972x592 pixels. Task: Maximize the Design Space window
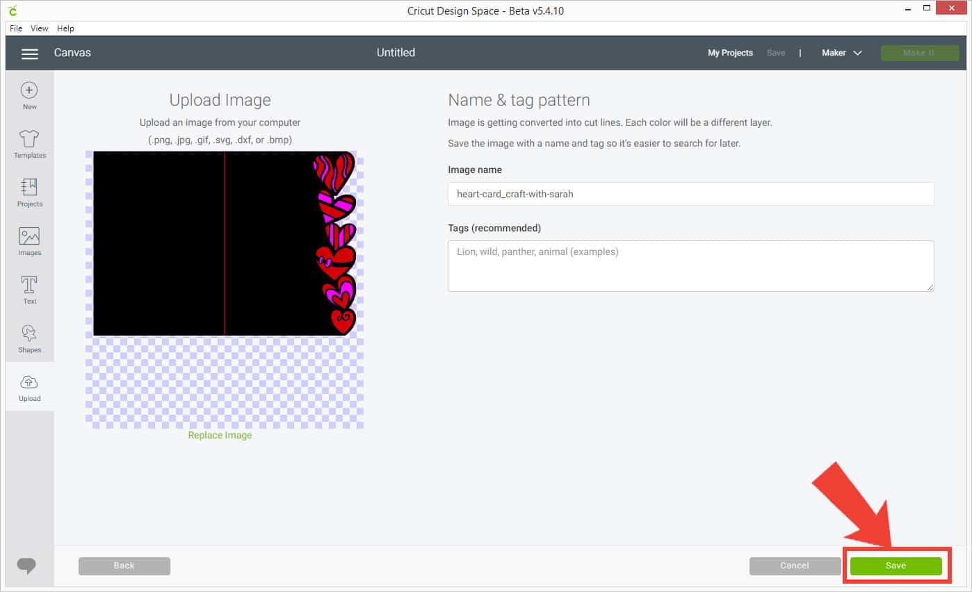click(926, 8)
